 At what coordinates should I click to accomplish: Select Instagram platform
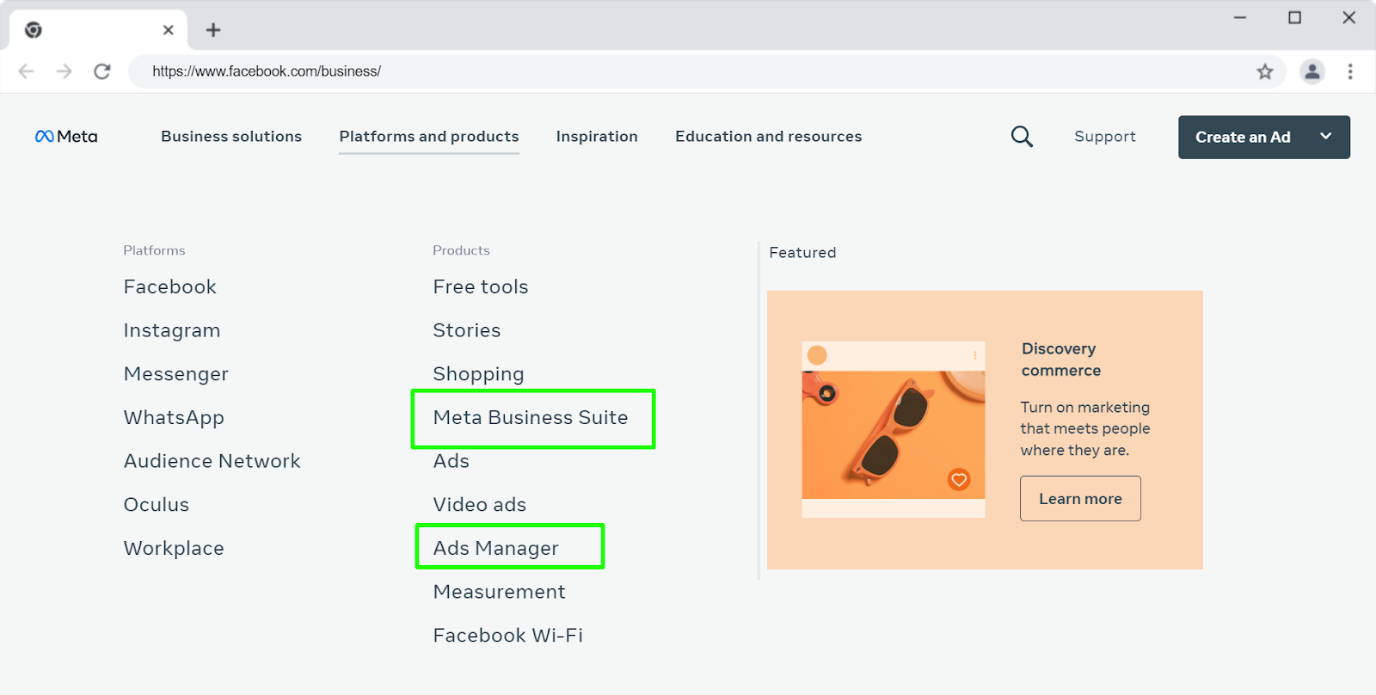tap(172, 331)
